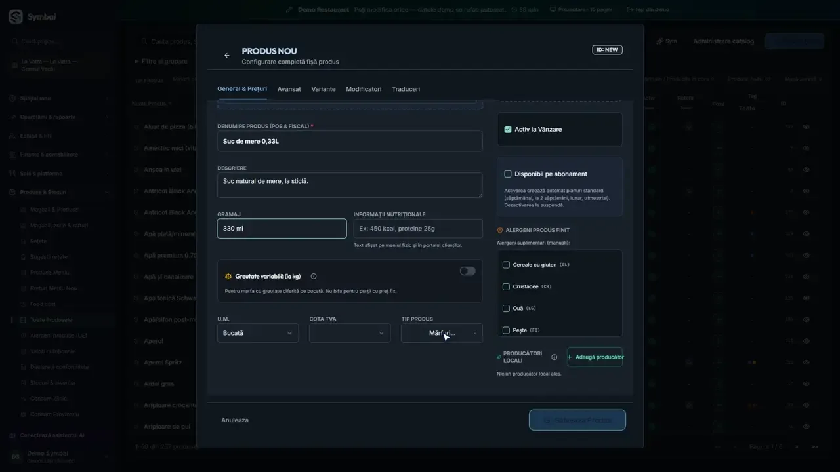Viewport: 840px width, 472px height.
Task: Open the Tip Produs dropdown
Action: click(442, 333)
